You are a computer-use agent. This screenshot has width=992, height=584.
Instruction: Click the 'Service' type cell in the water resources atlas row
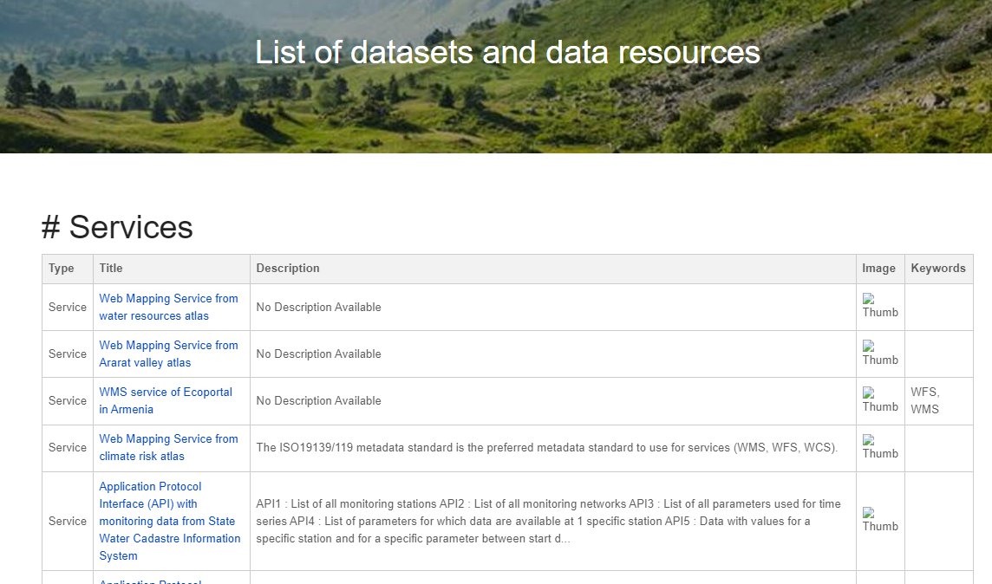click(68, 308)
